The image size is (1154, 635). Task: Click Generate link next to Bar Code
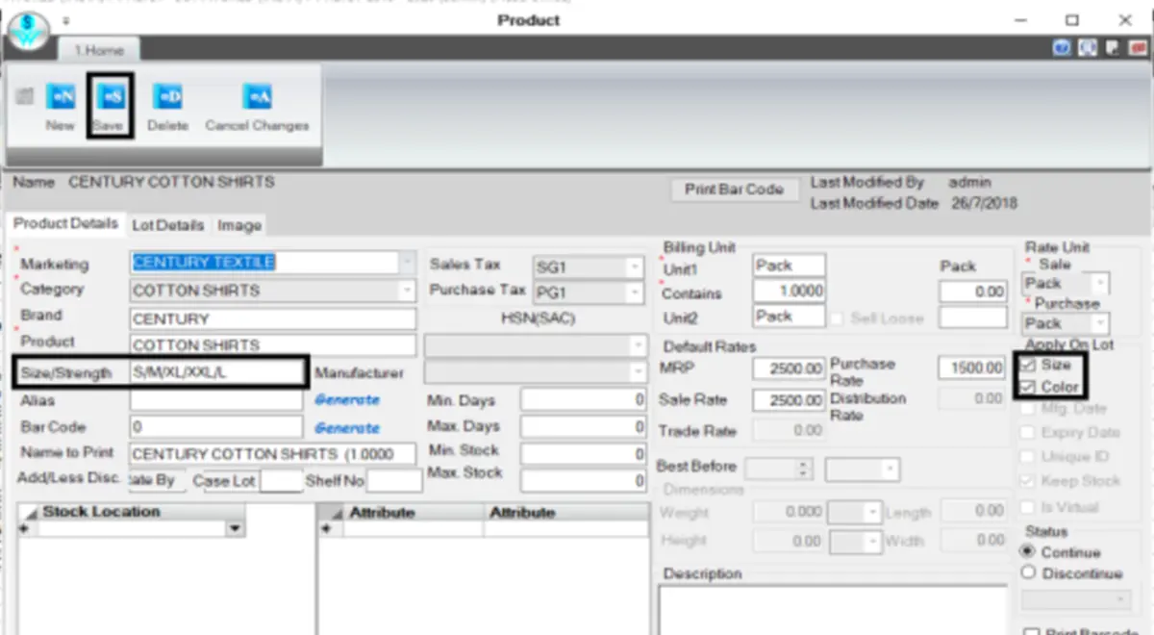click(347, 428)
